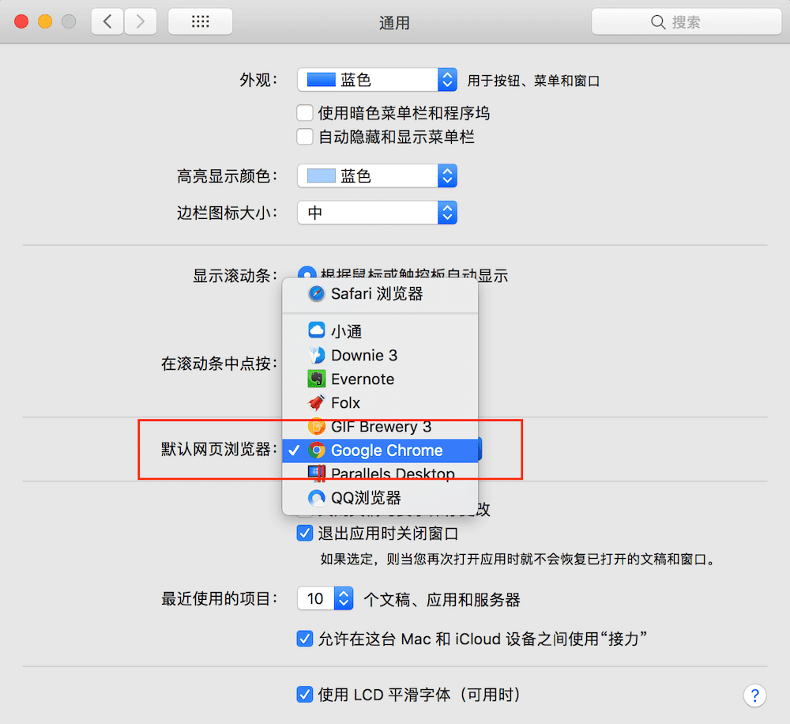Select 小通 from browser list
790x724 pixels.
click(x=380, y=330)
